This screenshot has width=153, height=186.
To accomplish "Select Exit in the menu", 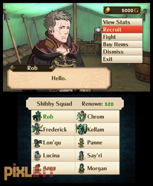I will click(x=122, y=59).
